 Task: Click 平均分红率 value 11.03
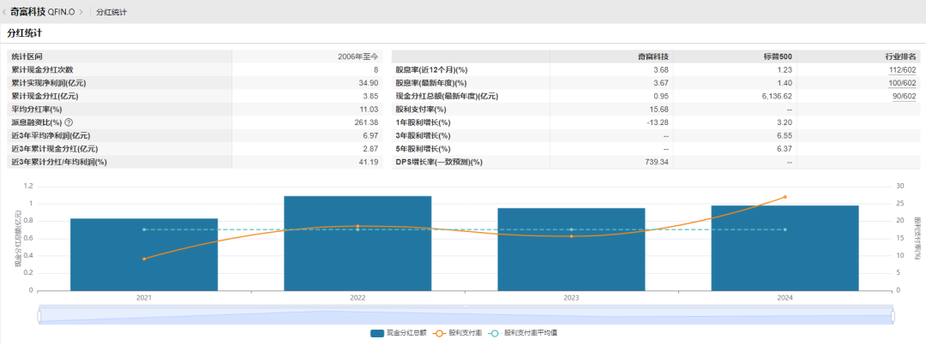point(369,110)
